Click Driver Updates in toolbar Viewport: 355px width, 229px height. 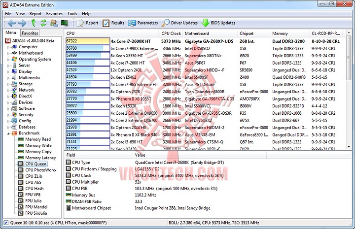(179, 23)
